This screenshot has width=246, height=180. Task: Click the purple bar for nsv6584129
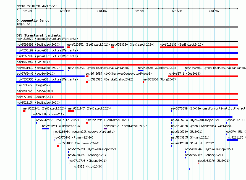pyautogui.click(x=106, y=129)
